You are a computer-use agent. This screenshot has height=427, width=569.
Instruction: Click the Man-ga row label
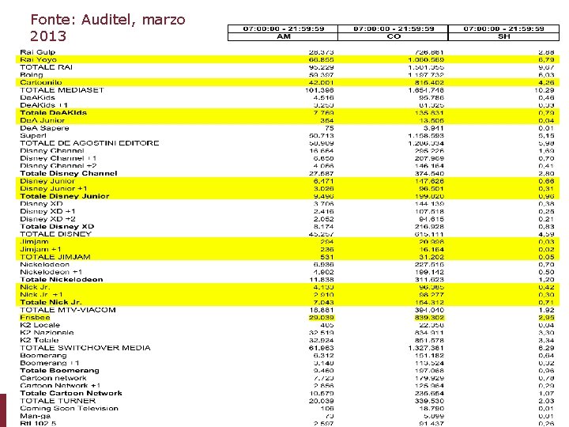click(36, 416)
